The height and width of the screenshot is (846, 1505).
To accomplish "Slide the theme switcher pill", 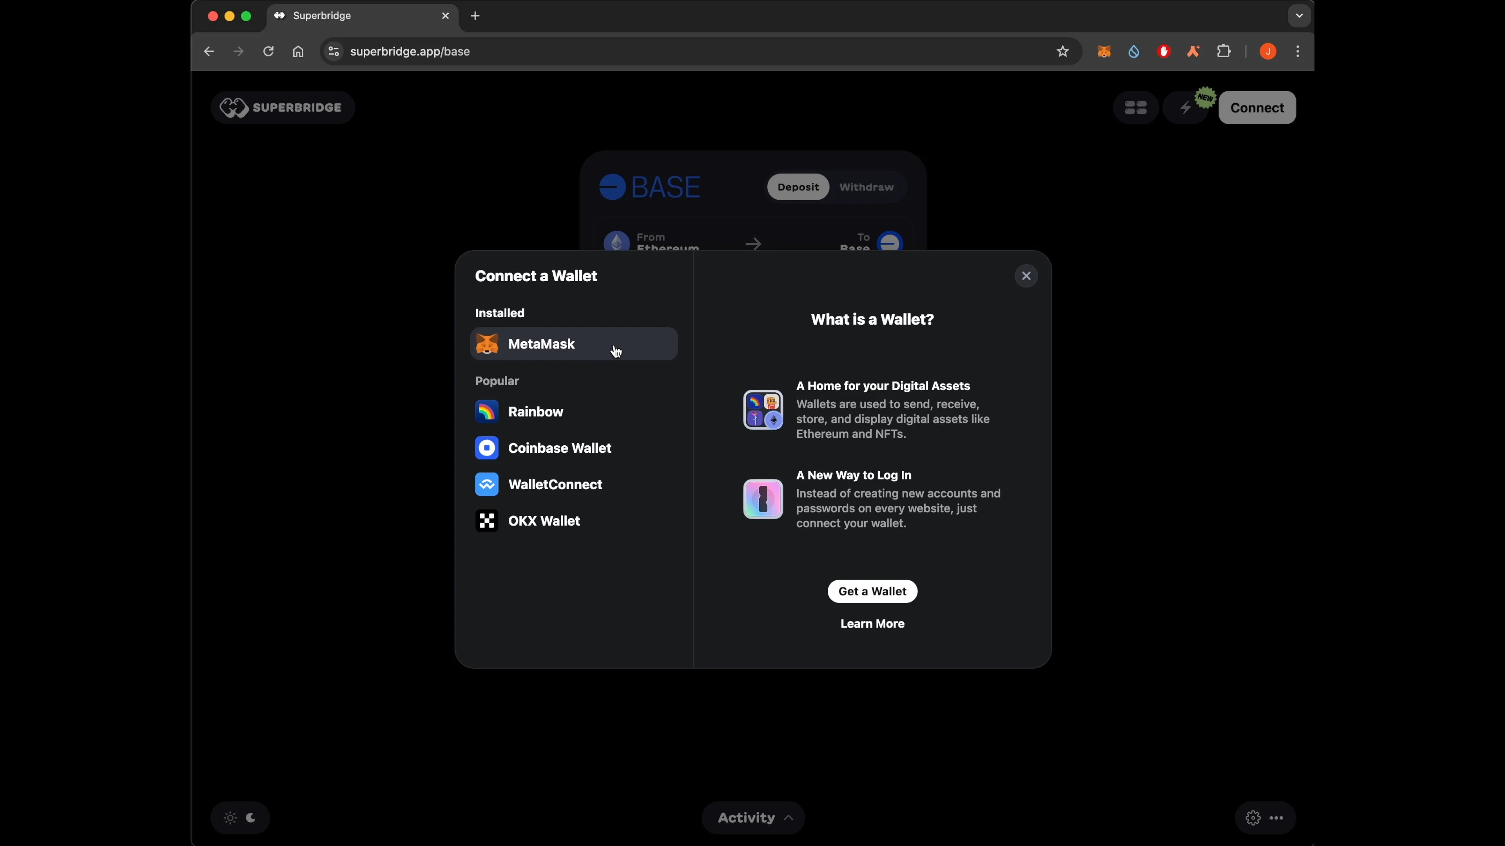I will (240, 817).
